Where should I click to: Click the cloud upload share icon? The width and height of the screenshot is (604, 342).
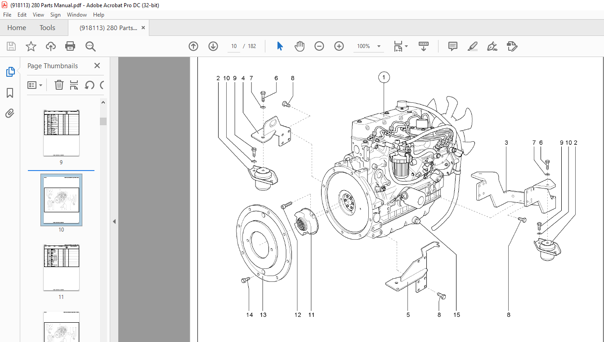[x=51, y=46]
